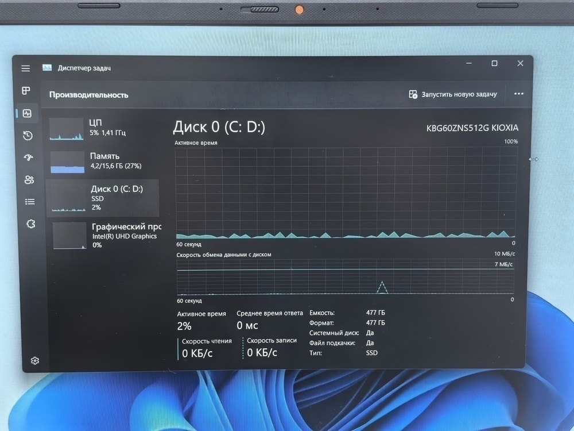Click the '7 МБ/с' graph label
The image size is (574, 431).
(x=504, y=264)
